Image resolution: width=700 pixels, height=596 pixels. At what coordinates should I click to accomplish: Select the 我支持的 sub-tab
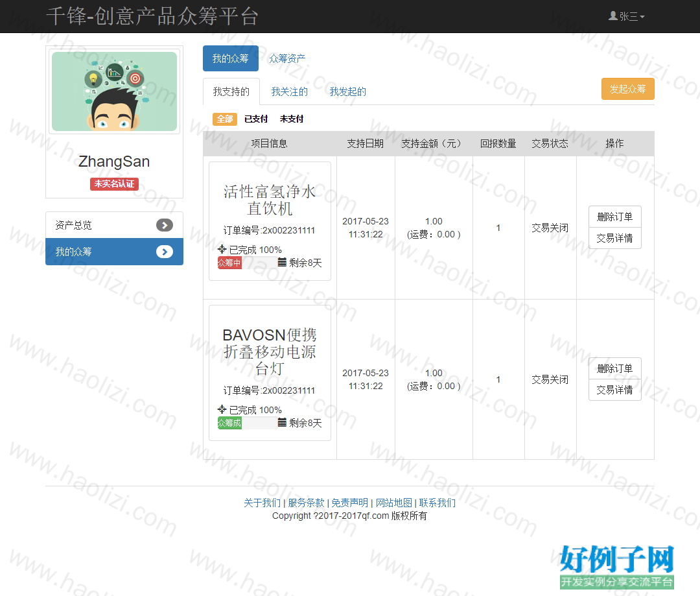pyautogui.click(x=231, y=91)
